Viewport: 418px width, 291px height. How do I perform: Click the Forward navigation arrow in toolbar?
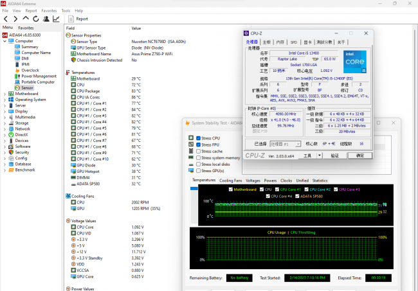15,19
